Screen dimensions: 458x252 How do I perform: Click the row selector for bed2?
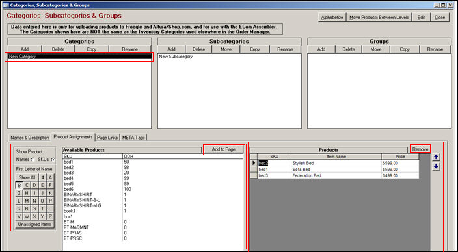pyautogui.click(x=254, y=163)
